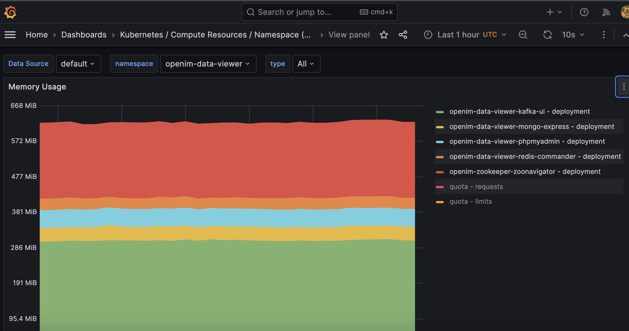This screenshot has height=331, width=629.
Task: Click the Grafana logo icon
Action: tap(10, 12)
